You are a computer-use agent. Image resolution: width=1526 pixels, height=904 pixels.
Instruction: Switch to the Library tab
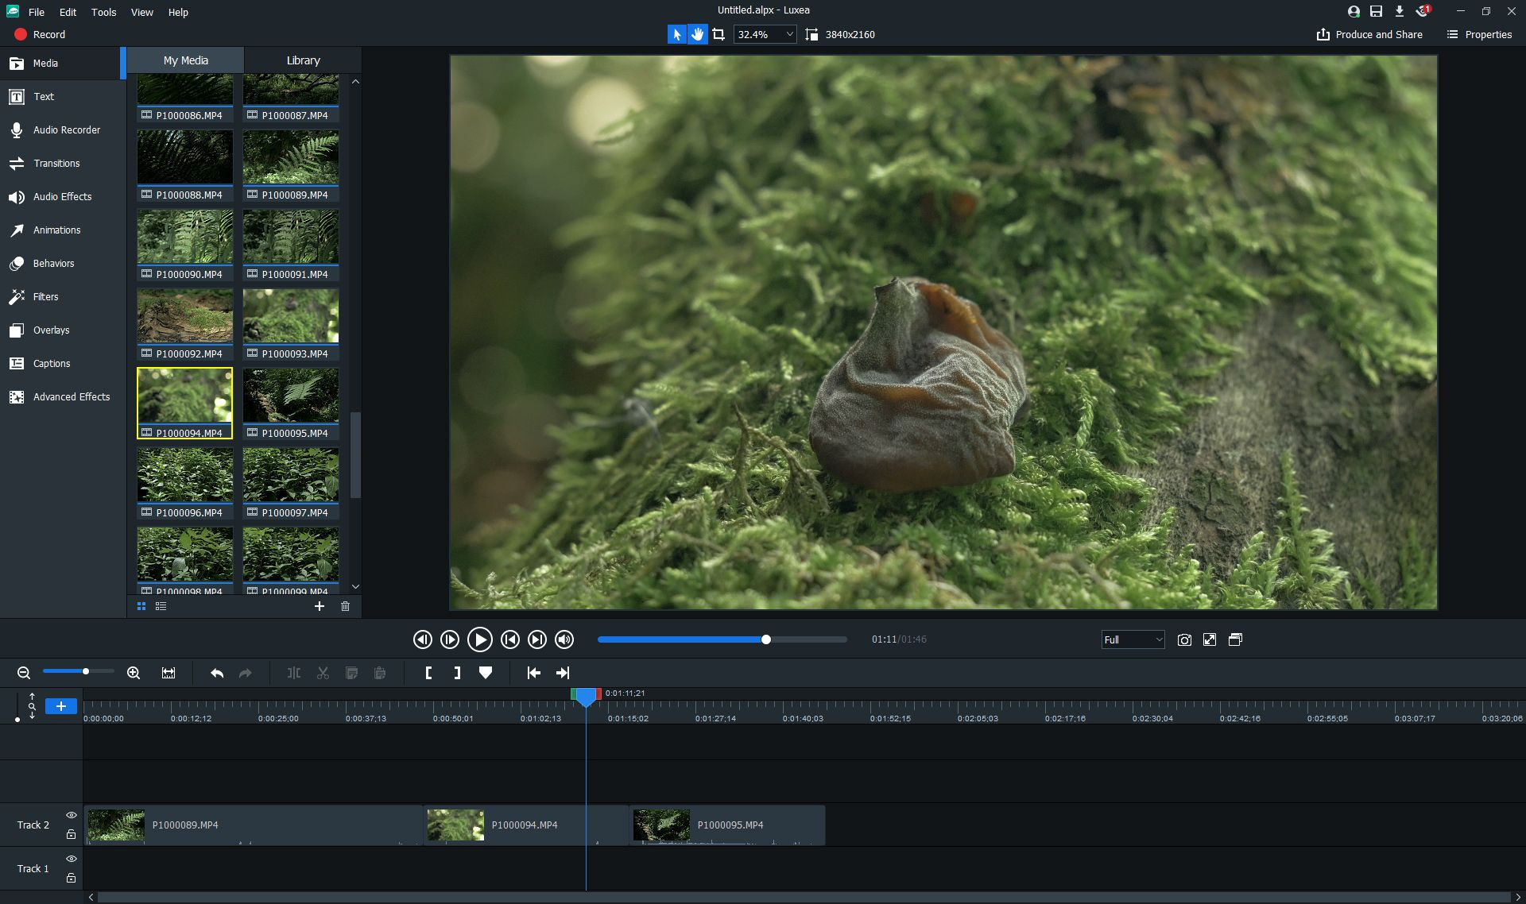303,60
